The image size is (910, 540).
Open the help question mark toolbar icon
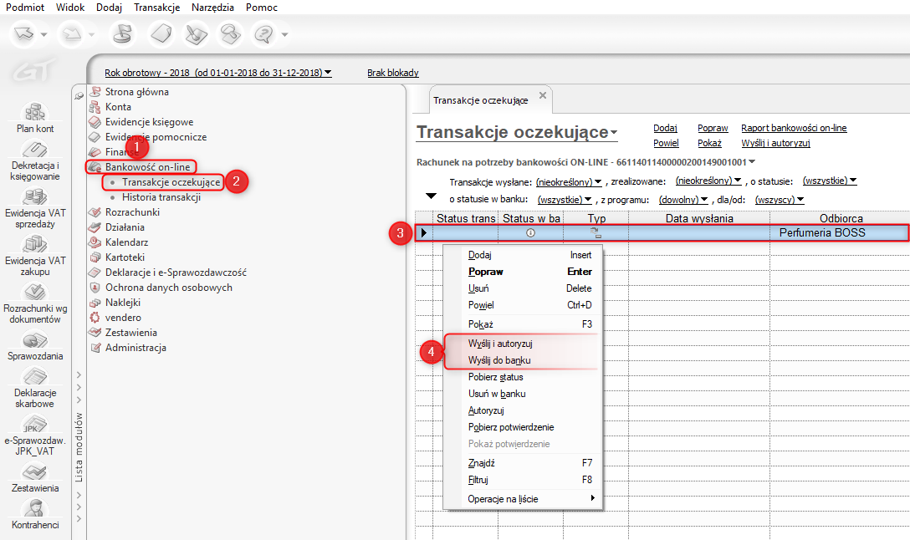pos(264,33)
